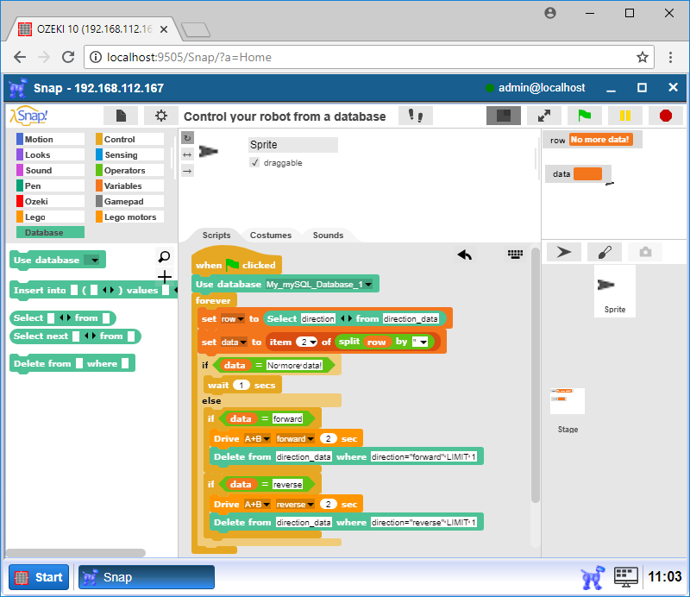The width and height of the screenshot is (690, 597).
Task: Click the green flag run button
Action: pos(585,116)
